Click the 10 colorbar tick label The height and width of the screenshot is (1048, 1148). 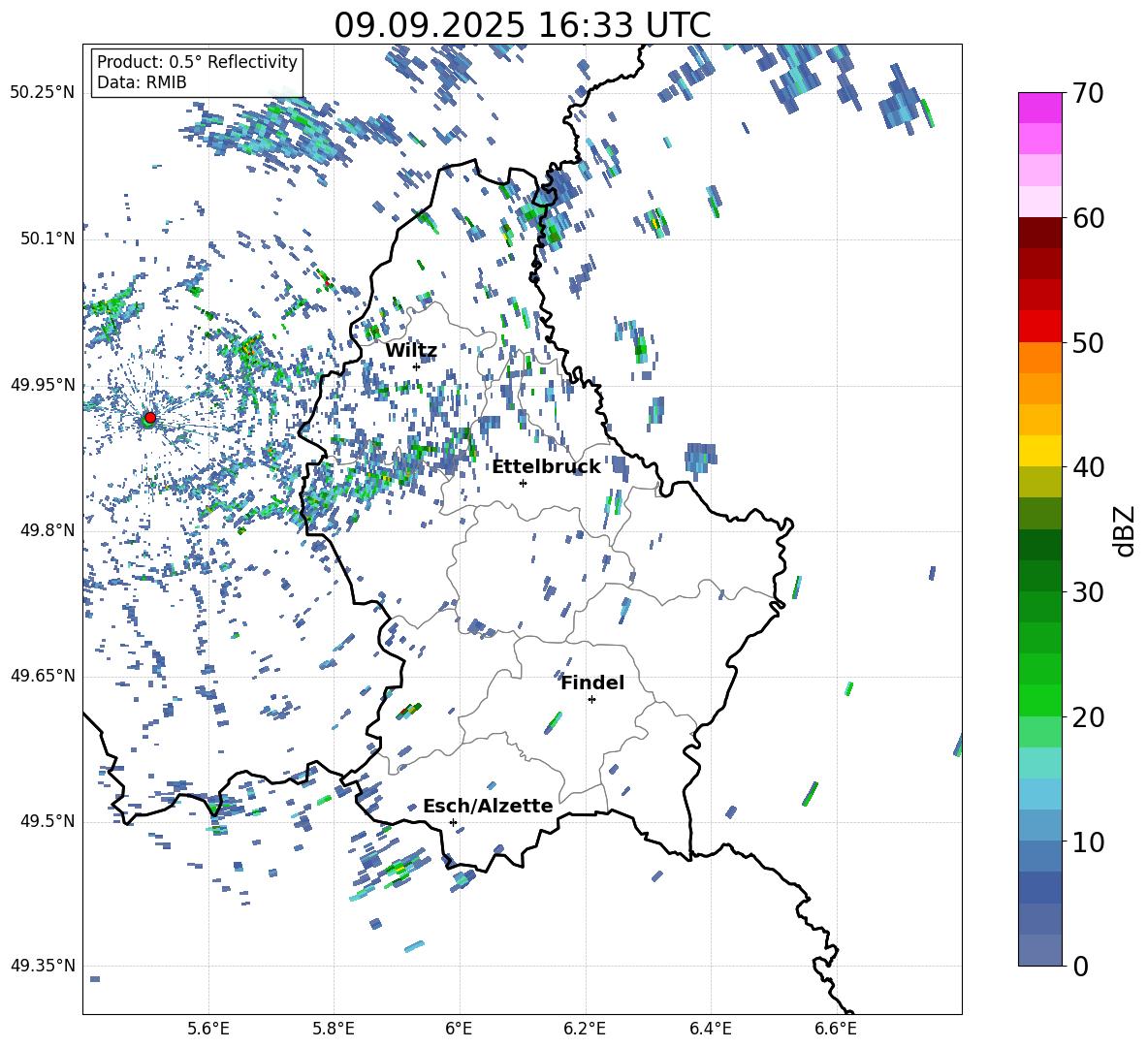(1088, 842)
